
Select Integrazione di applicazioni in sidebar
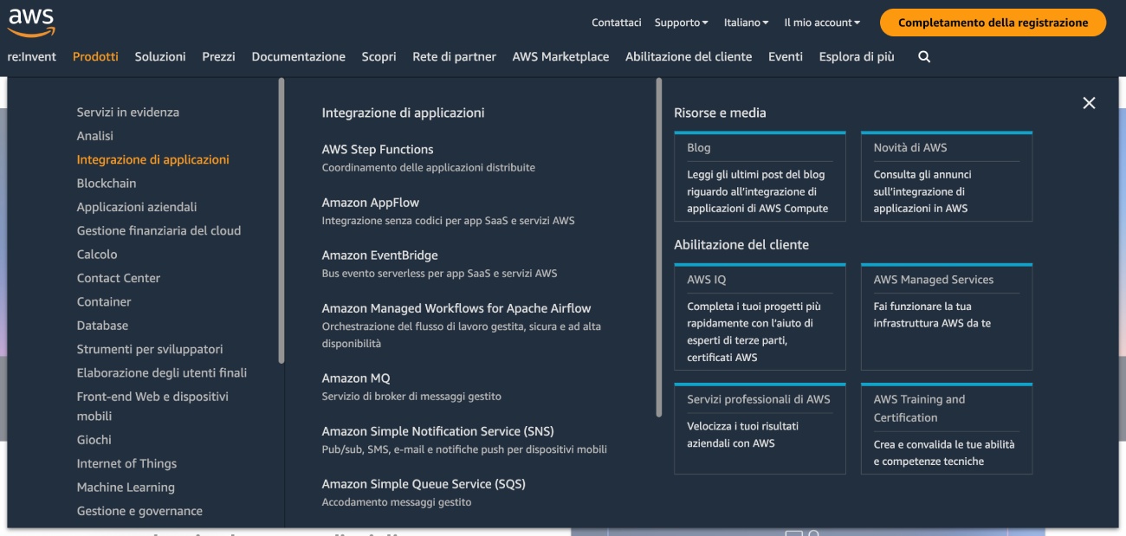click(153, 159)
